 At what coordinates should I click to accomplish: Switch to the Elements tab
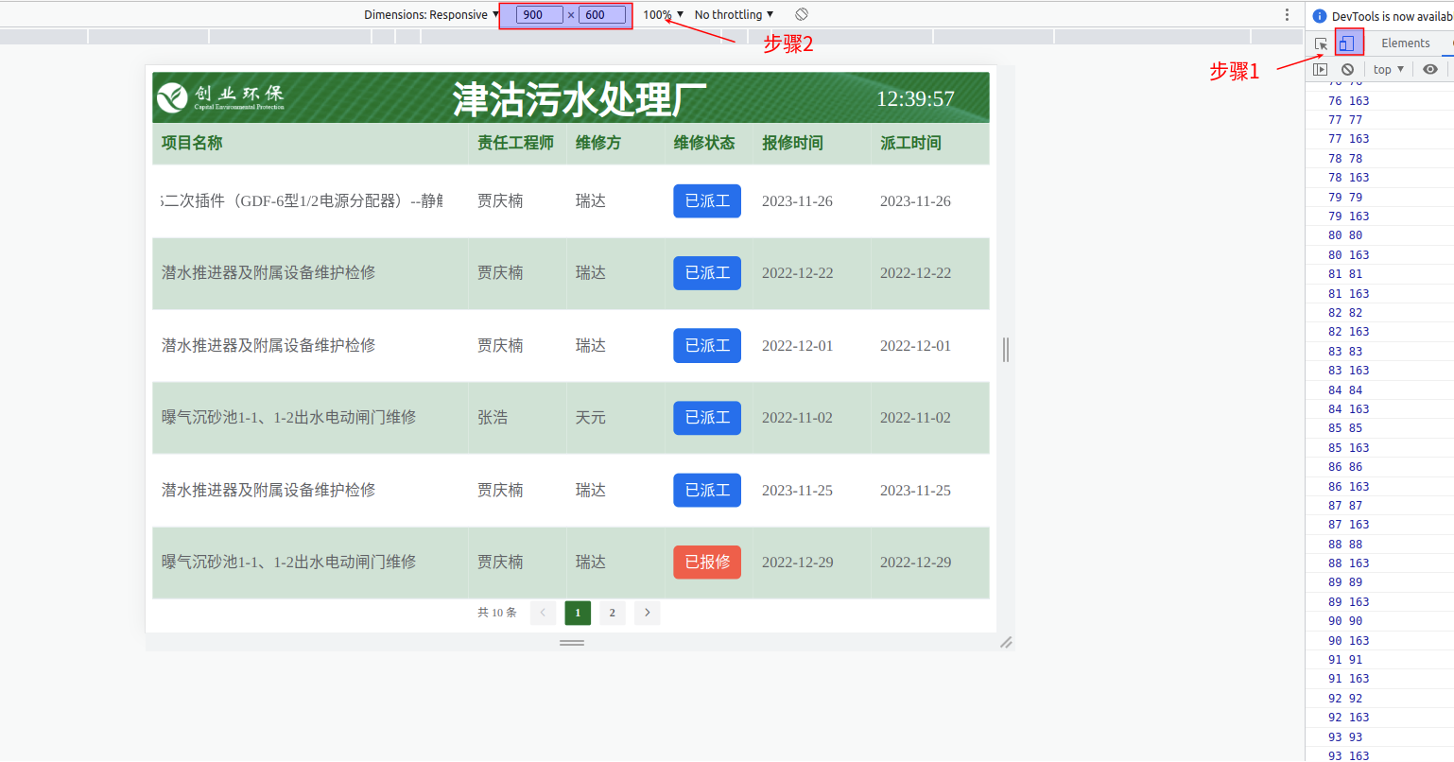click(1405, 43)
